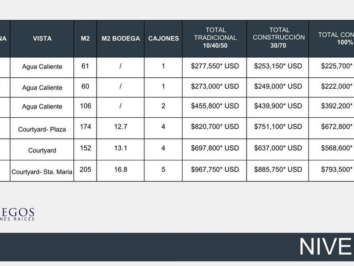Select the $249,000* USD construction price
Image resolution: width=354 pixels, height=266 pixels.
278,86
